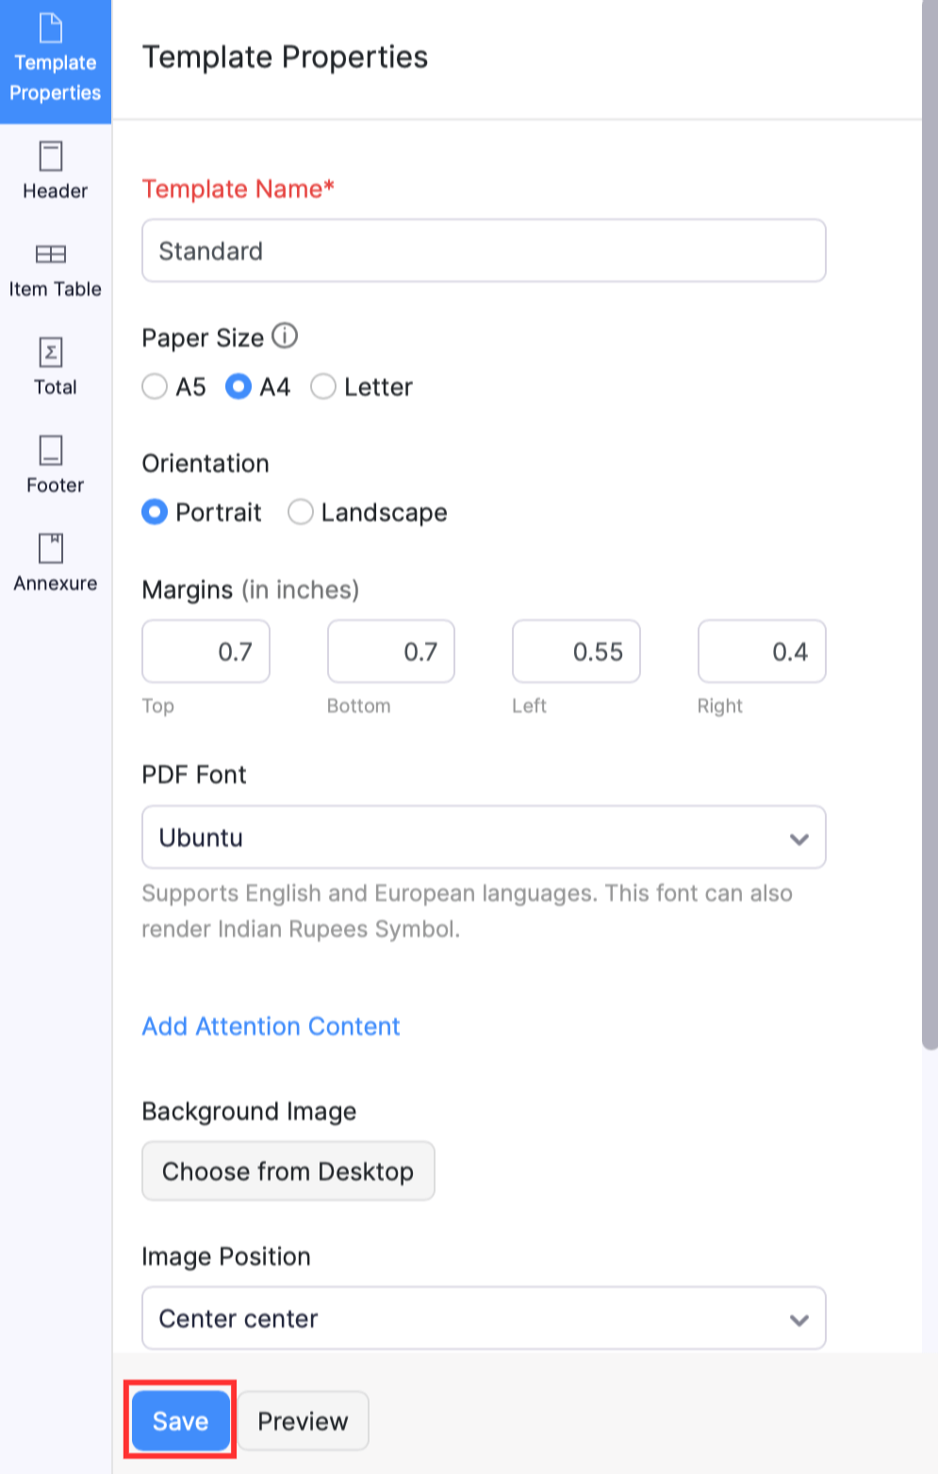
Task: Save the template
Action: [179, 1420]
